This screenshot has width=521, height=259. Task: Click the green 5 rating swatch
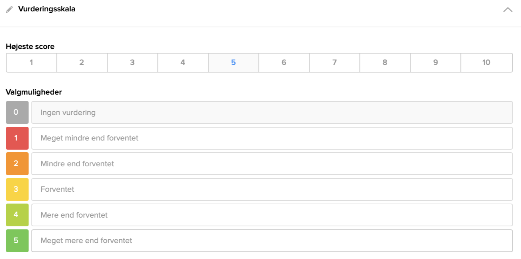tap(17, 240)
